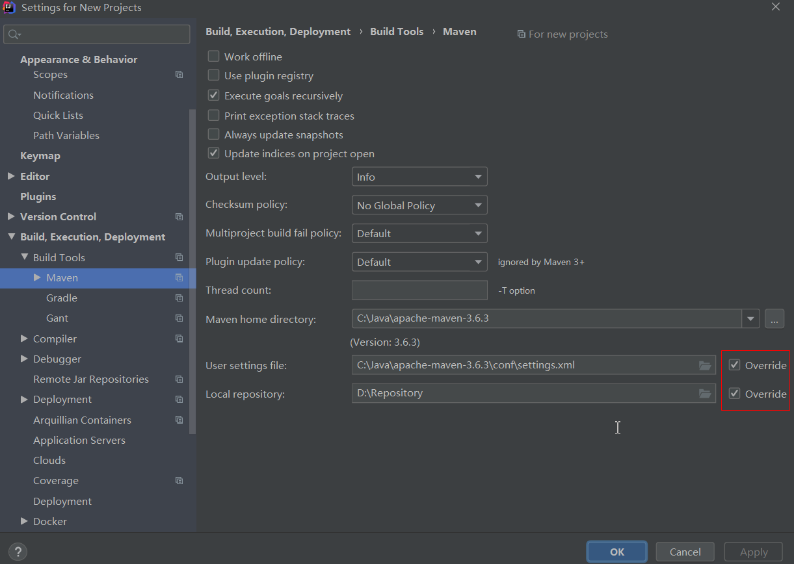Click Build Tools in the breadcrumb
The image size is (794, 564).
click(x=397, y=31)
